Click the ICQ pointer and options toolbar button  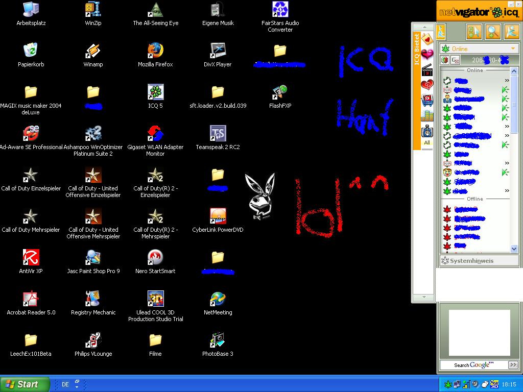[473, 31]
